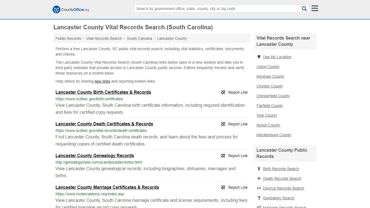Click the search magnifier icon
This screenshot has height=208, width=370.
304,9
